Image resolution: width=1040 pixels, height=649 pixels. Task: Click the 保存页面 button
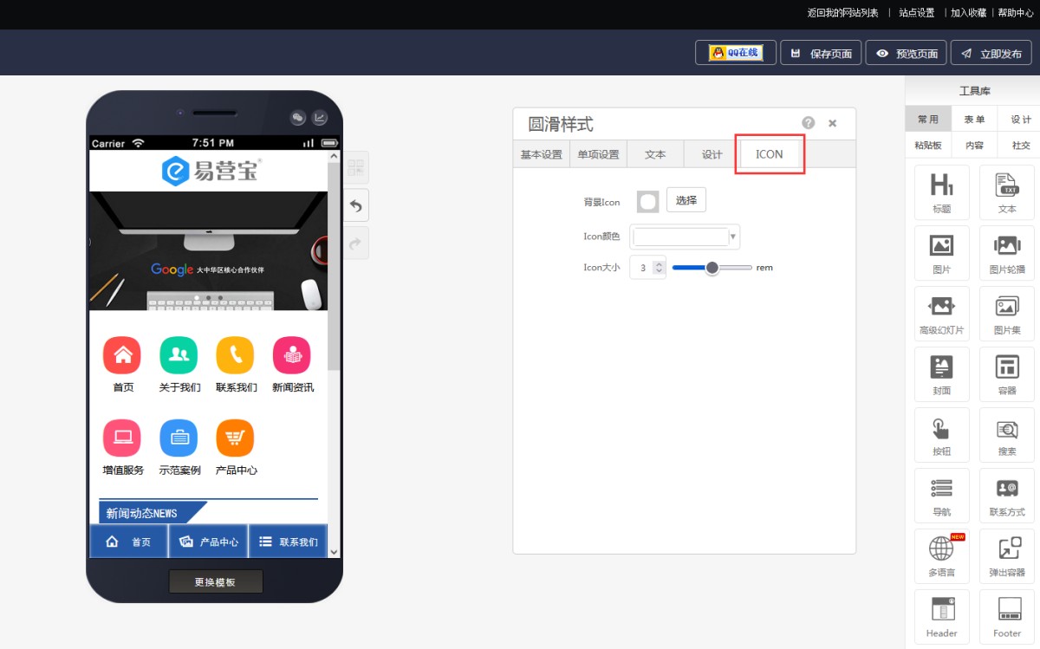[822, 53]
